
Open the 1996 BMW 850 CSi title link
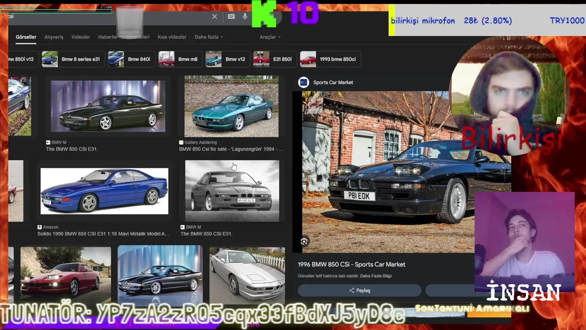point(352,264)
